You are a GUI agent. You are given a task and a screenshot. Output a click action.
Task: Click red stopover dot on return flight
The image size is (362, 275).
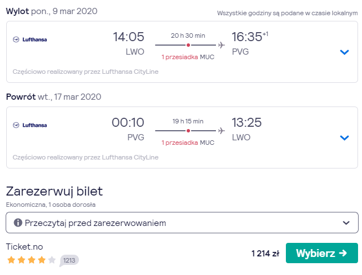point(188,131)
